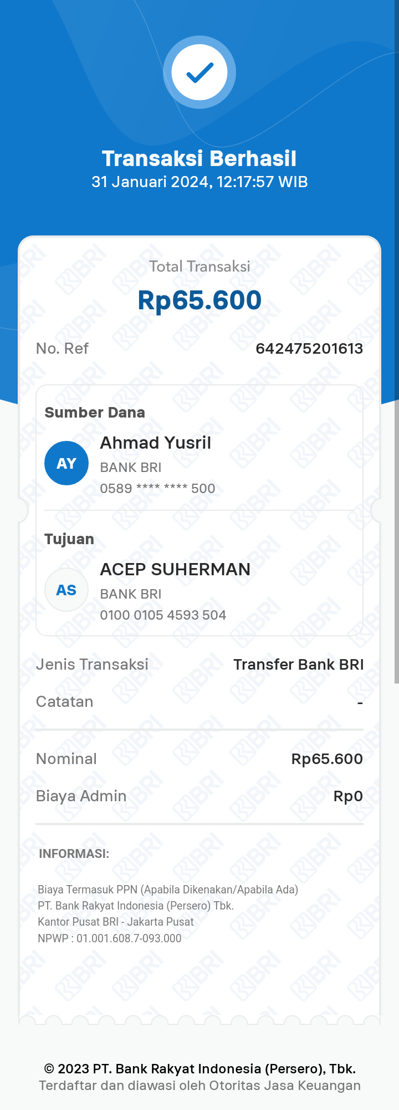
Task: Click the transaction date and time
Action: [199, 182]
